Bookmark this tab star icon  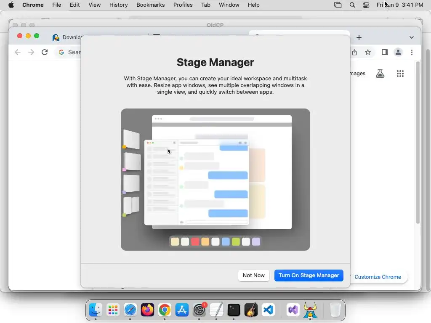[368, 52]
